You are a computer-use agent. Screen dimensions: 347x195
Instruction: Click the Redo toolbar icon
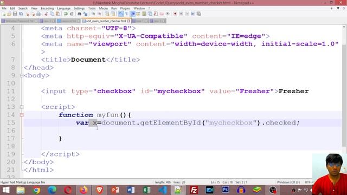coord(72,14)
